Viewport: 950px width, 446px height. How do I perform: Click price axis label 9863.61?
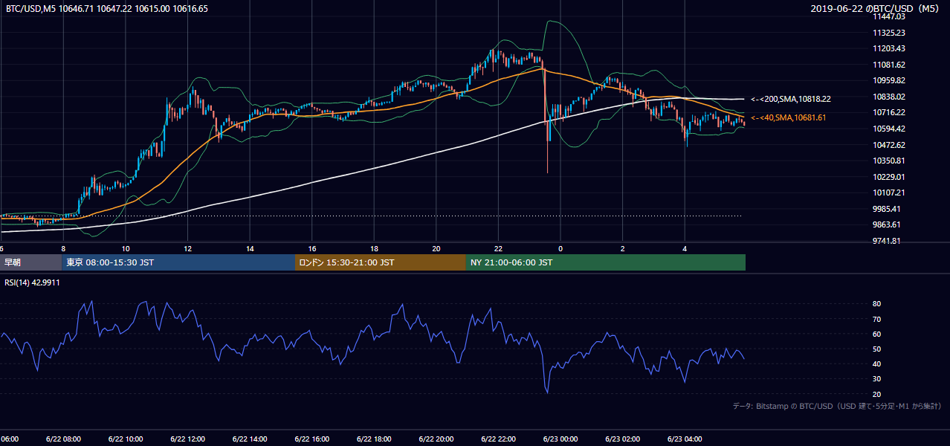point(887,224)
